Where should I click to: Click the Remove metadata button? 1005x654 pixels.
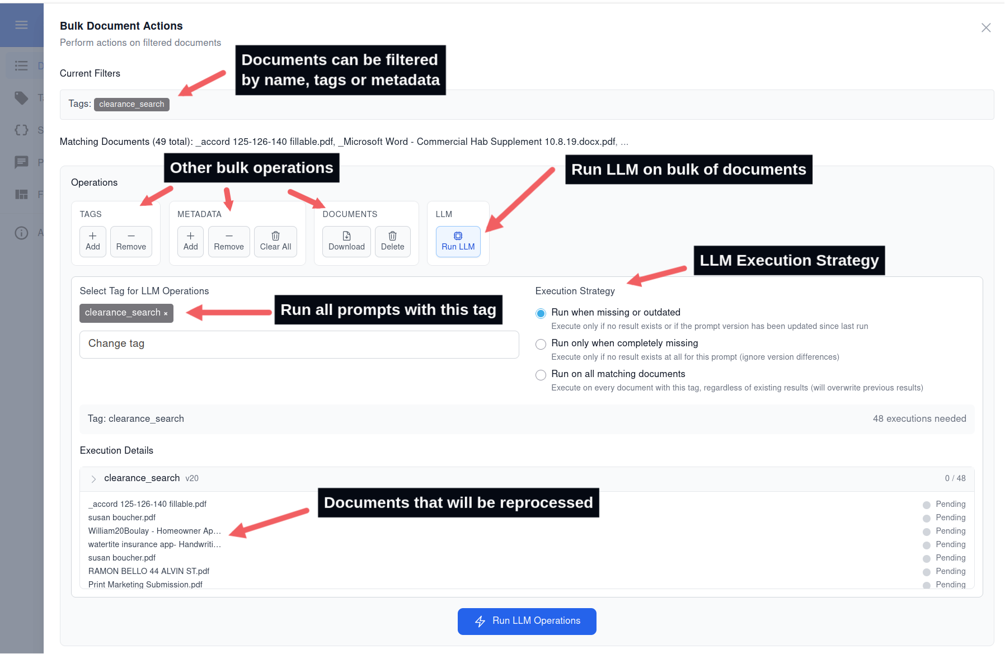(229, 241)
